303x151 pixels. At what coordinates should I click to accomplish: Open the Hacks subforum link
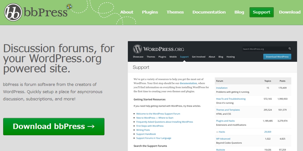pos(222,132)
